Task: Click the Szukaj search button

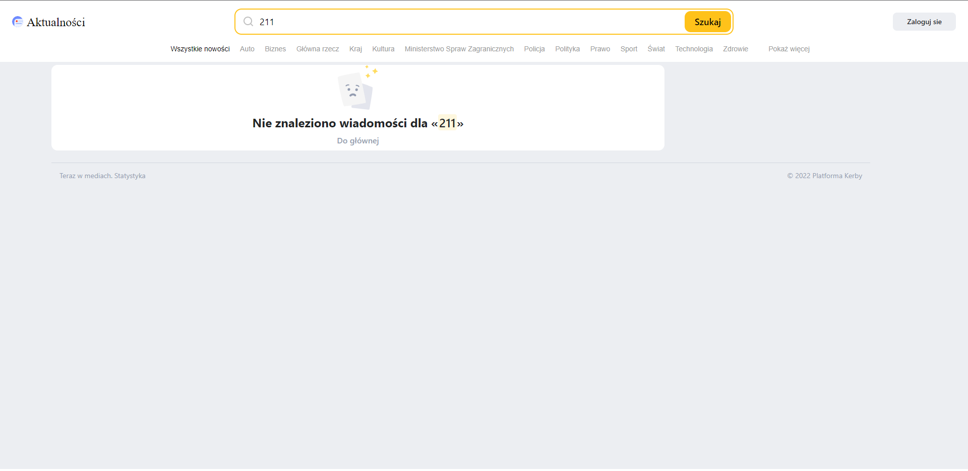Action: (x=707, y=22)
